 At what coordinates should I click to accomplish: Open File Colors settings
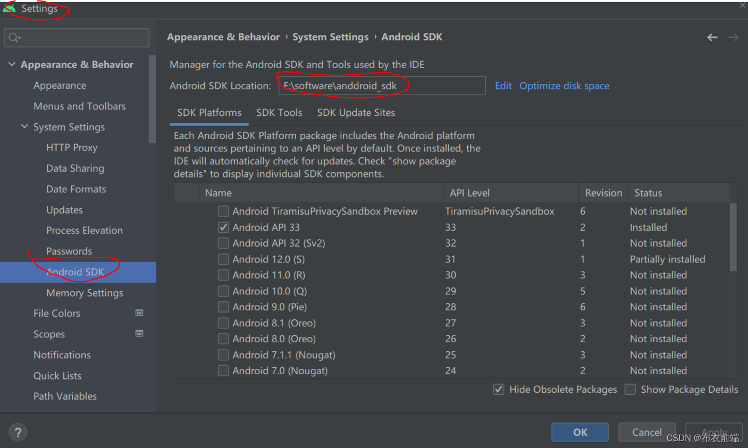57,314
